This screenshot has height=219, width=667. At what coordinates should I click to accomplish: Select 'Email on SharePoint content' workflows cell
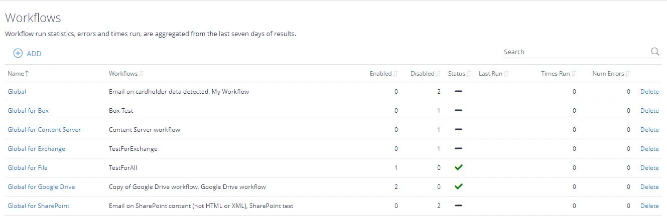pyautogui.click(x=201, y=206)
